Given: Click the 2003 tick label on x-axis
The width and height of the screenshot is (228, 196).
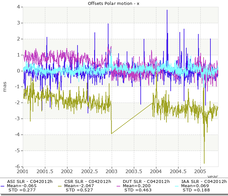Looking at the screenshot, I should 111,171.
